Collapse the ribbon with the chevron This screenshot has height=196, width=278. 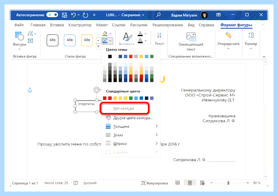[264, 57]
